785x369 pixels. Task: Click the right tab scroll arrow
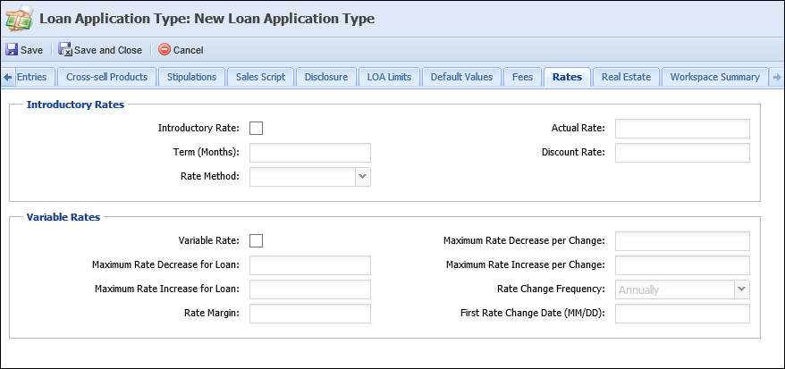pyautogui.click(x=777, y=77)
